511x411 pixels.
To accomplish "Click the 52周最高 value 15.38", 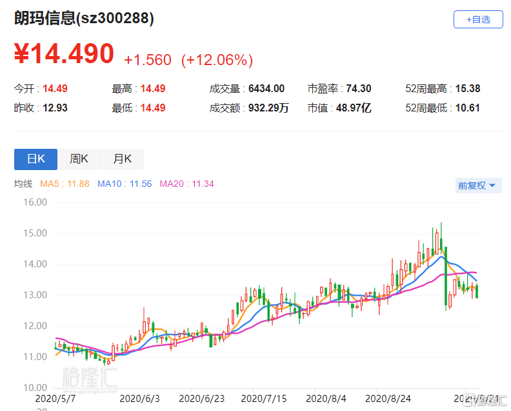I will pyautogui.click(x=468, y=88).
